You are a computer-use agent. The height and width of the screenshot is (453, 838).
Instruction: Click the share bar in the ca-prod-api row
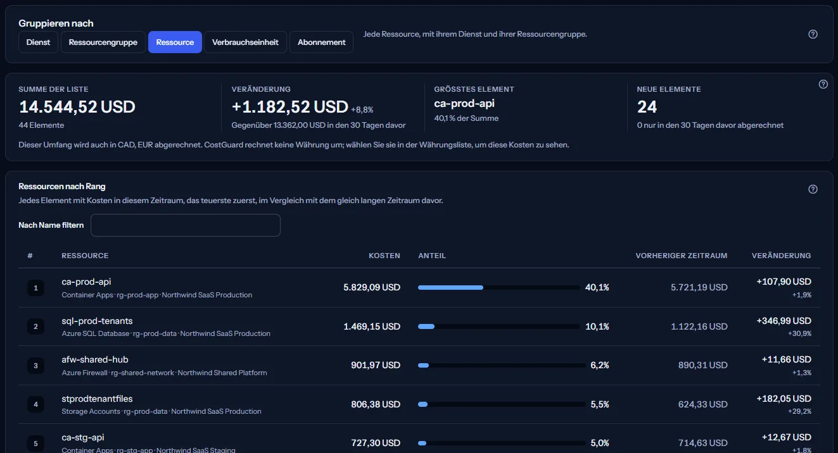click(x=499, y=287)
